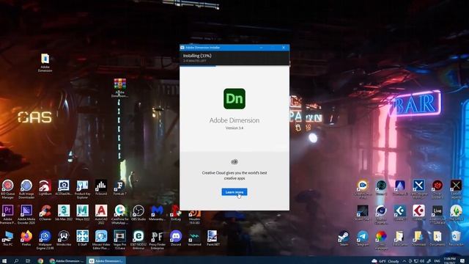The height and width of the screenshot is (264, 469).
Task: Select the red Cubase desktop icon
Action: (x=418, y=213)
